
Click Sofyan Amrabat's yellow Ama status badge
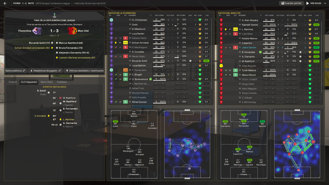click(x=125, y=43)
